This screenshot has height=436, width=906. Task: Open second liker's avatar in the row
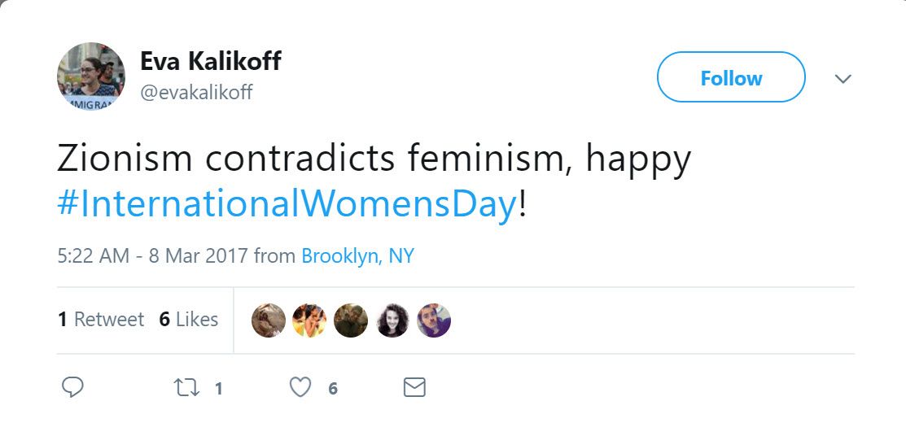(x=309, y=320)
